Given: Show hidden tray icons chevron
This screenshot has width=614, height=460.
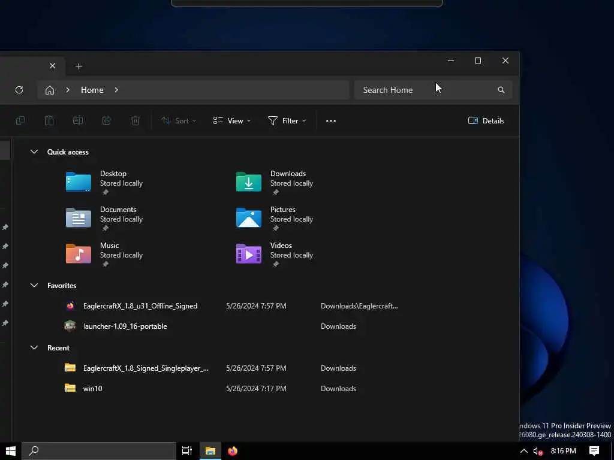Looking at the screenshot, I should pyautogui.click(x=523, y=451).
